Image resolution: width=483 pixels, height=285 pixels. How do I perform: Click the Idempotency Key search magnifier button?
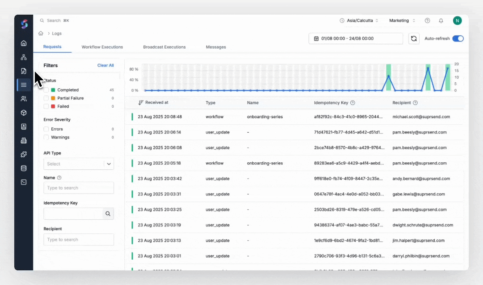tap(108, 214)
